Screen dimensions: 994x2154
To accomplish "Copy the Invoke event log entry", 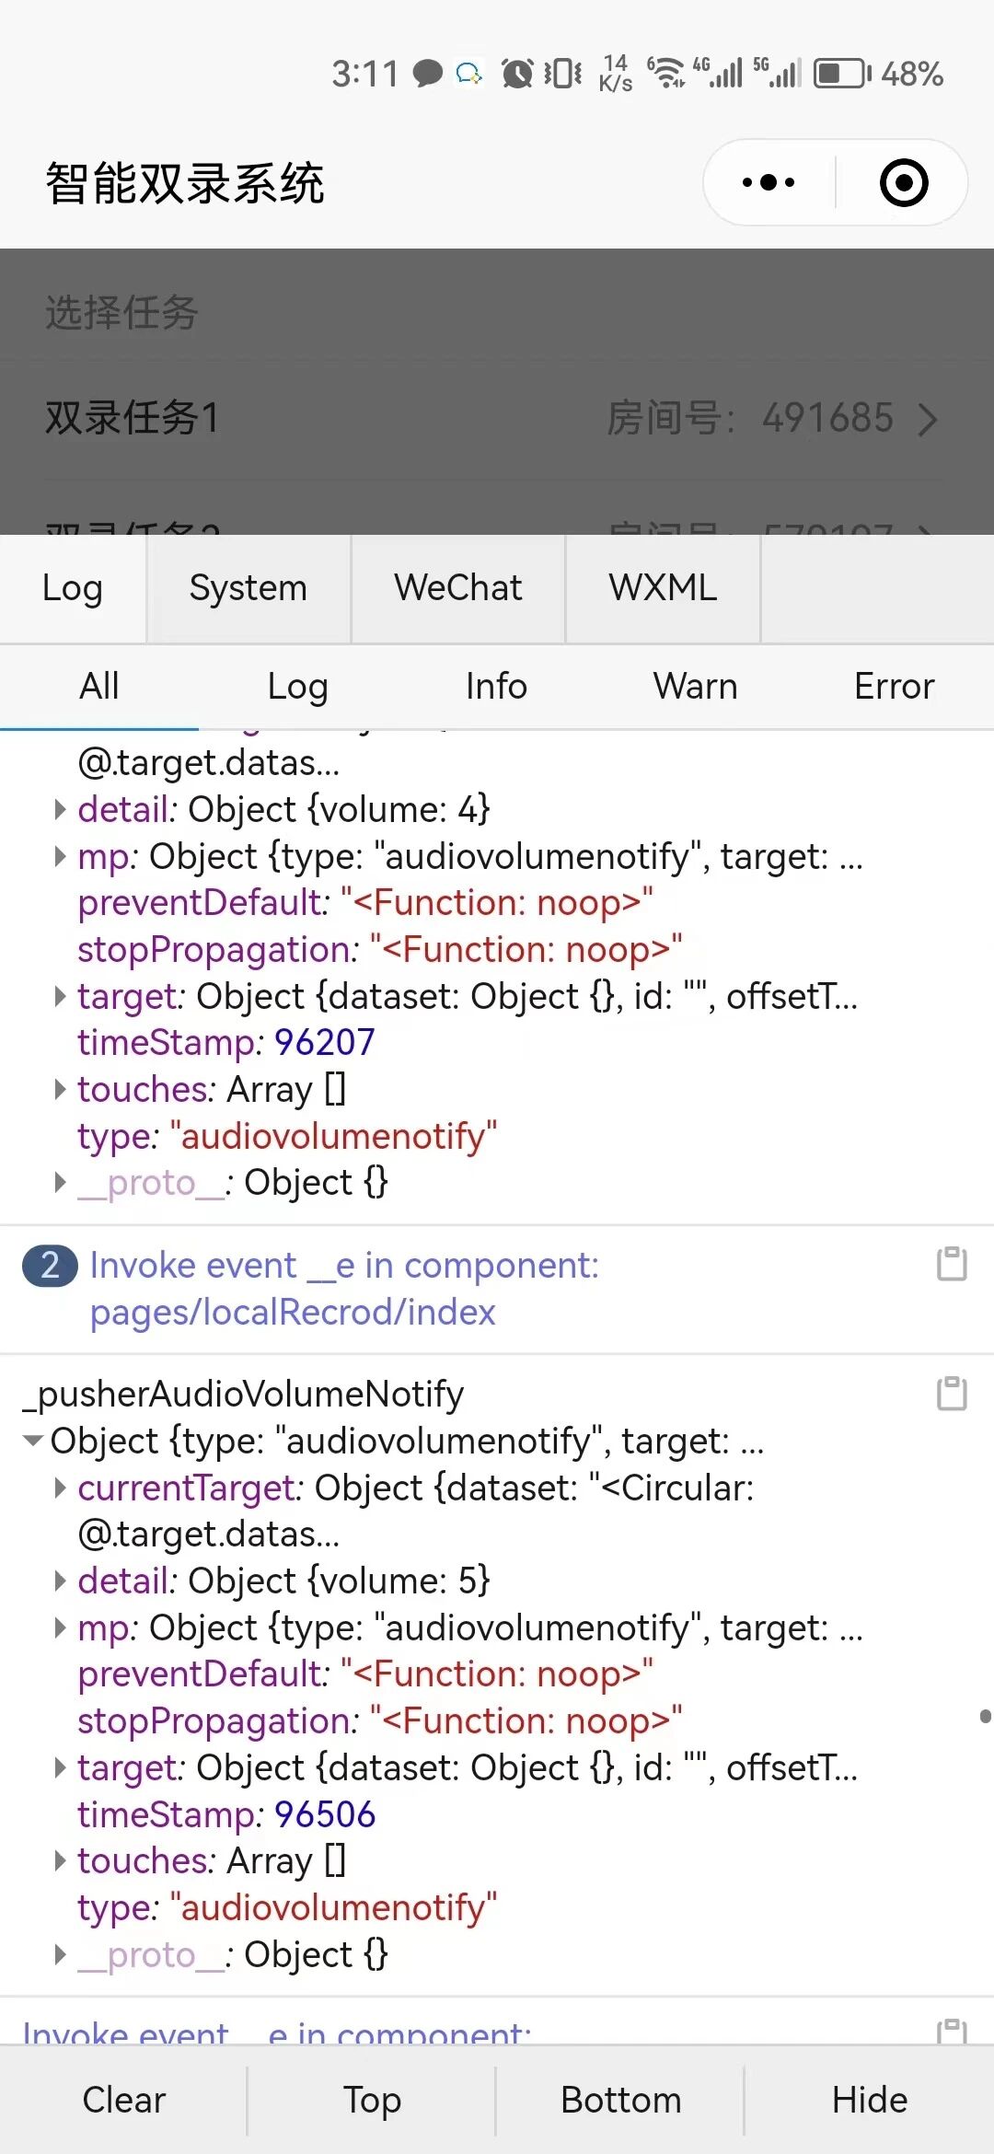I will click(x=952, y=1264).
